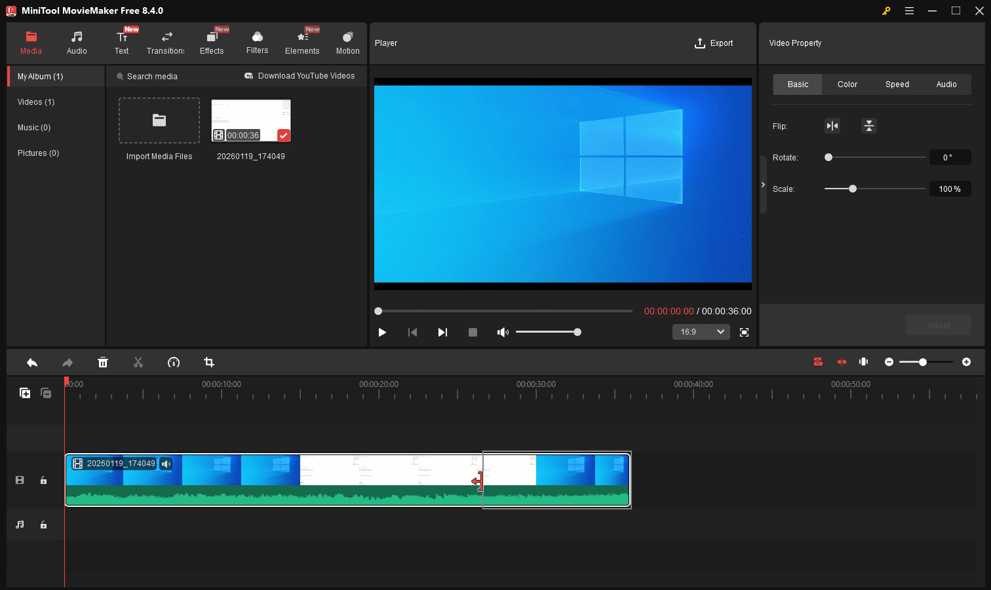Click the Export button
The height and width of the screenshot is (590, 991).
(714, 43)
